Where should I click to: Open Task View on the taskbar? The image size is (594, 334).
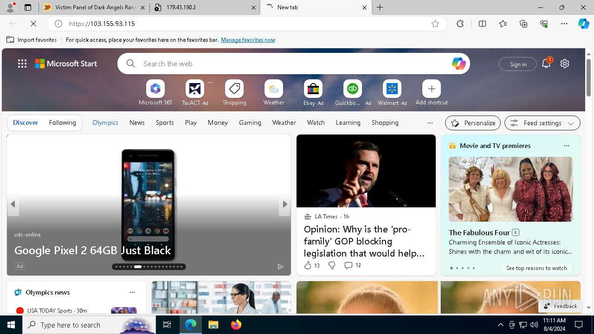[167, 325]
